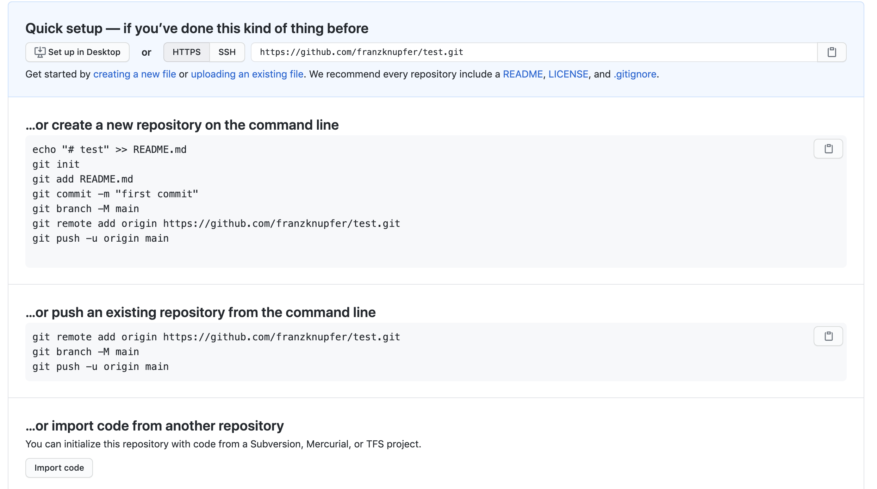Click the creating a new file link
Viewport: 877px width, 489px height.
point(134,74)
